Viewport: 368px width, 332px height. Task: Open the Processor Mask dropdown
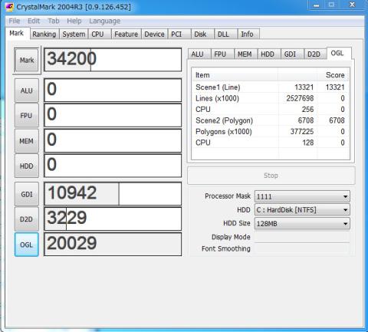pos(302,196)
